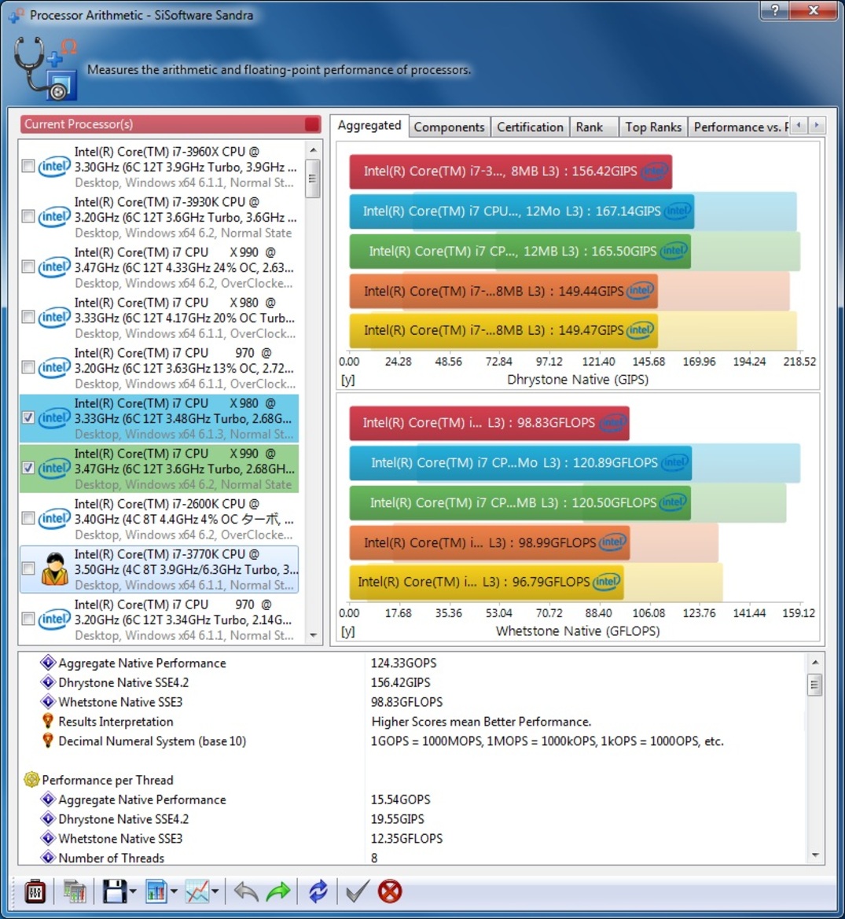
Task: Click the orange 149.44GIPS Dhrystone bar
Action: [503, 291]
